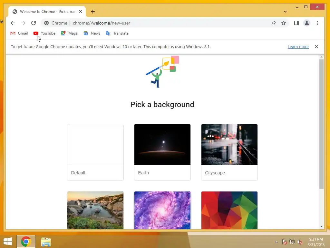Choose the Earth background
This screenshot has height=248, width=330.
[162, 152]
